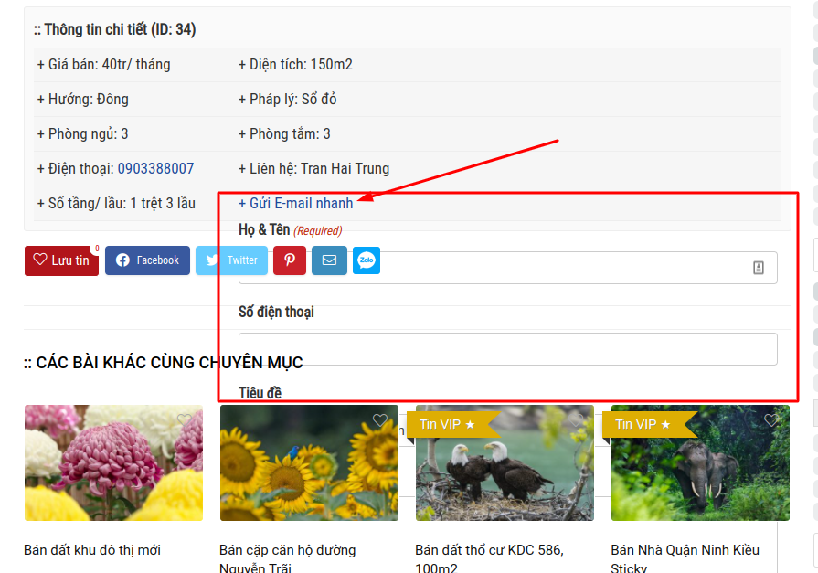Focus the Số điện thoại input field

[x=507, y=349]
